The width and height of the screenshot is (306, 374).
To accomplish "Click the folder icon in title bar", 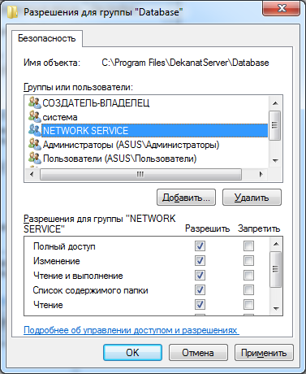I will click(x=12, y=12).
